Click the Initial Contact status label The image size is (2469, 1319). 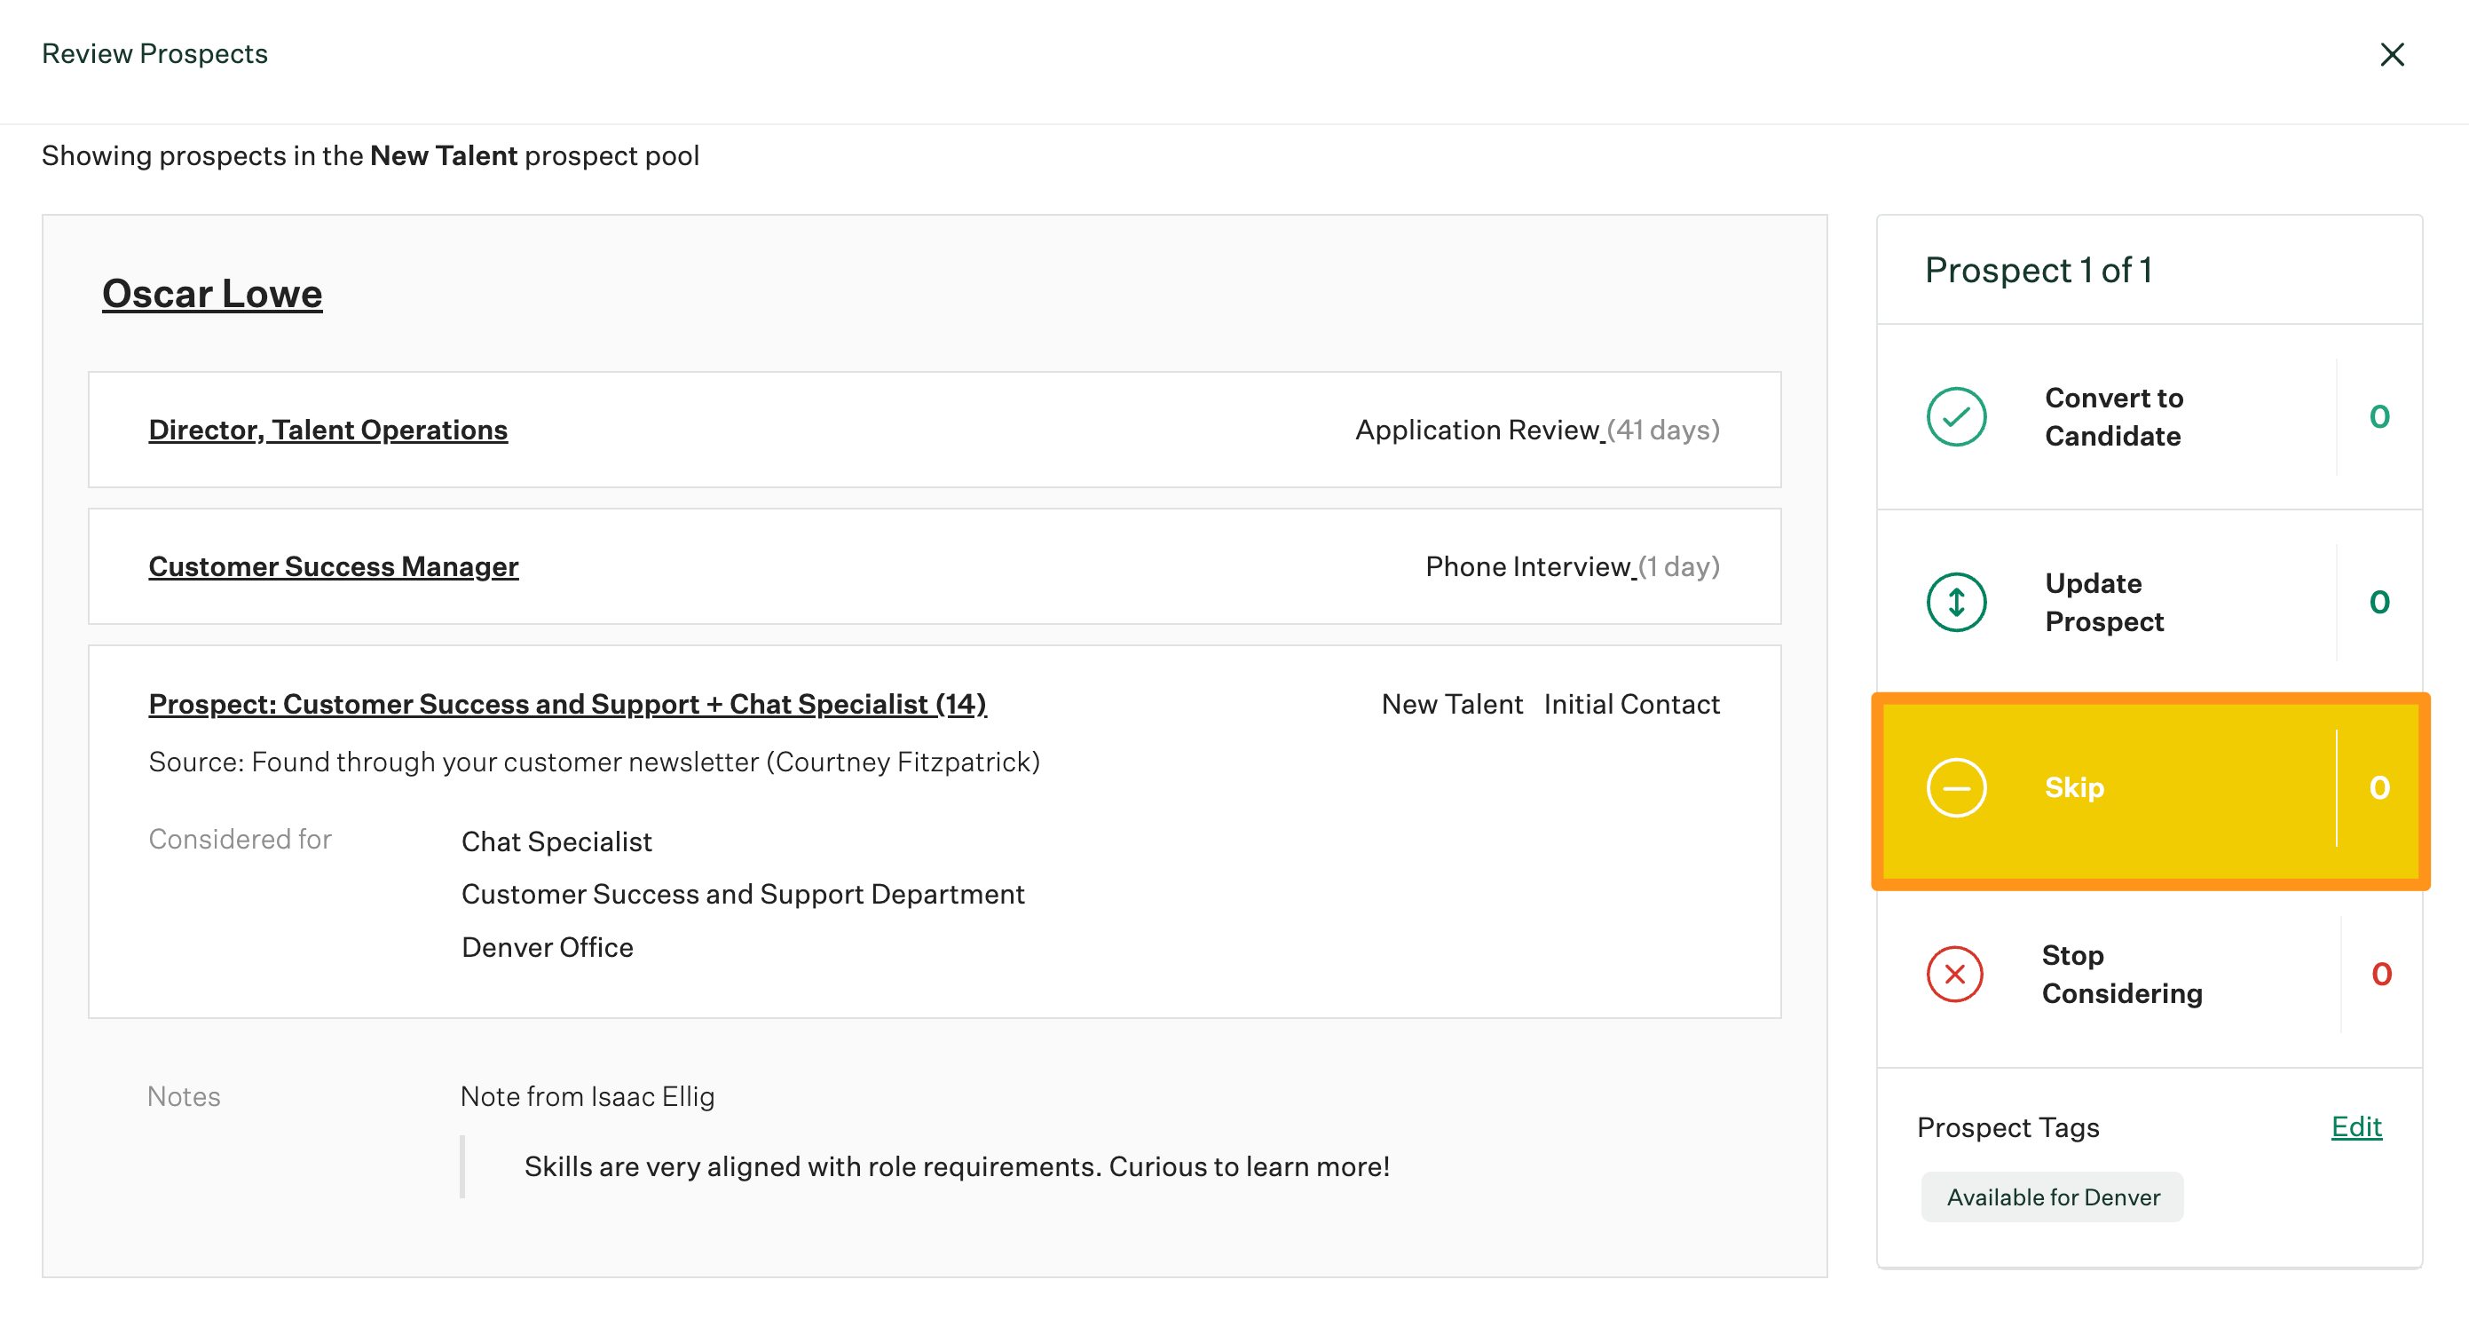tap(1631, 704)
